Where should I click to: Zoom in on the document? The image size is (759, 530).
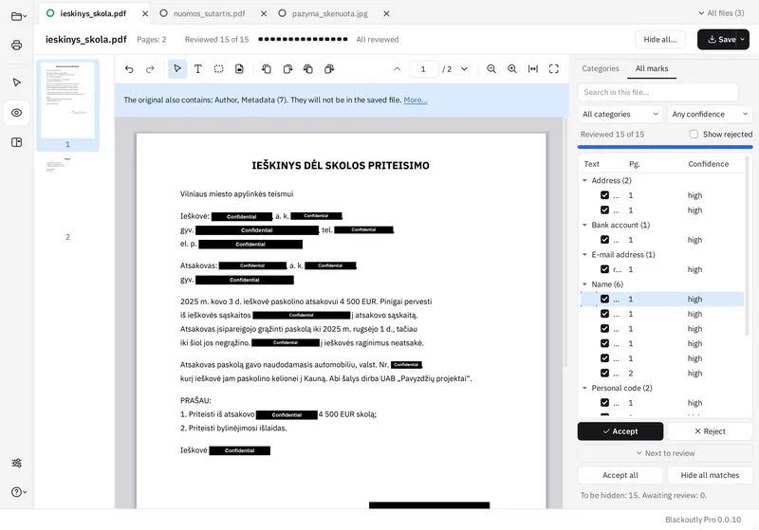[x=512, y=69]
